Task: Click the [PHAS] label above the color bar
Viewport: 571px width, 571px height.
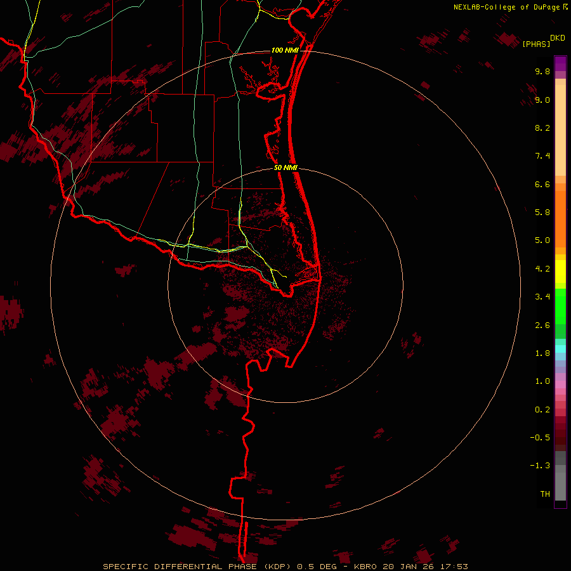Action: click(x=536, y=44)
